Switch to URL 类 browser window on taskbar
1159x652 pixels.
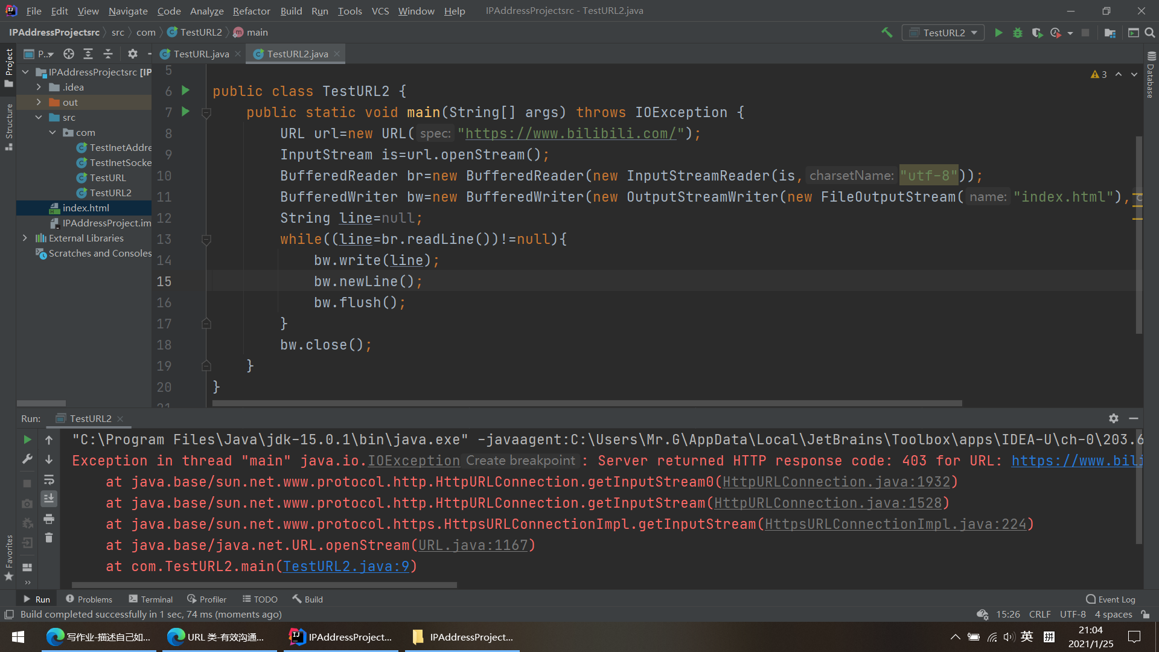(220, 637)
